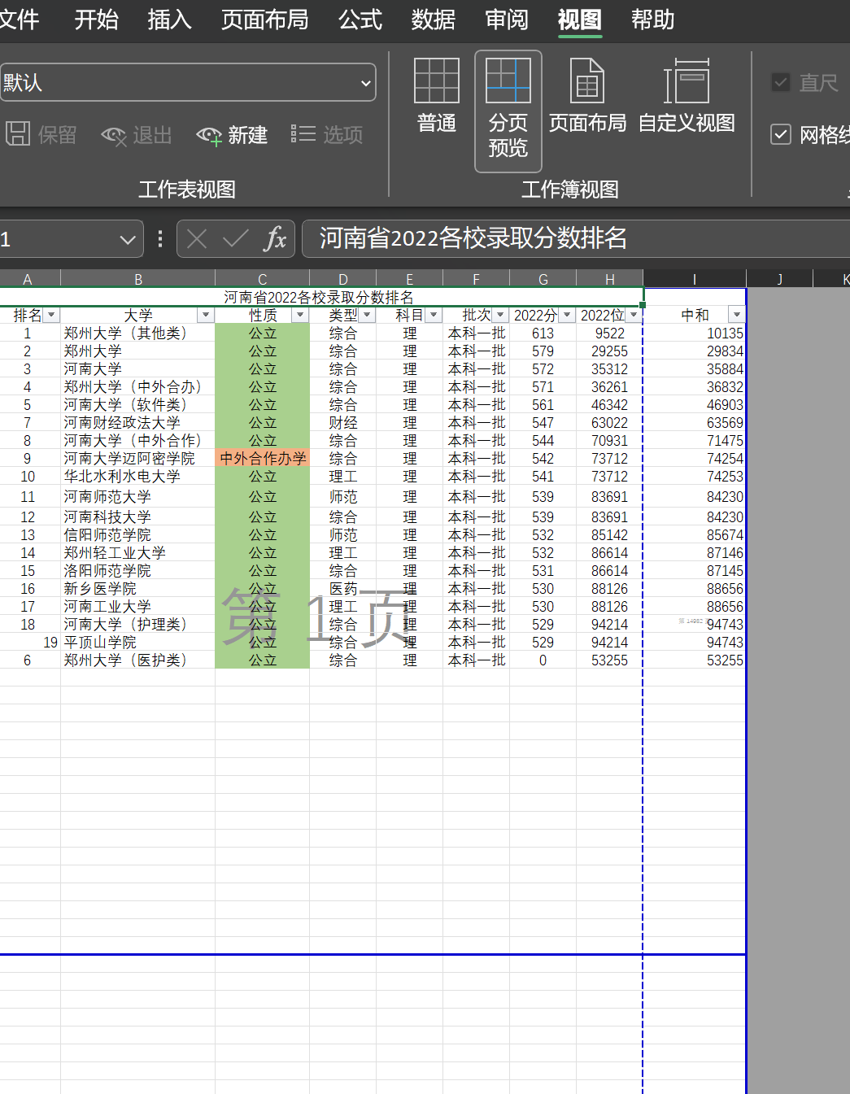The width and height of the screenshot is (850, 1094).
Task: Open sheet view Options (选项)
Action: pos(327,134)
